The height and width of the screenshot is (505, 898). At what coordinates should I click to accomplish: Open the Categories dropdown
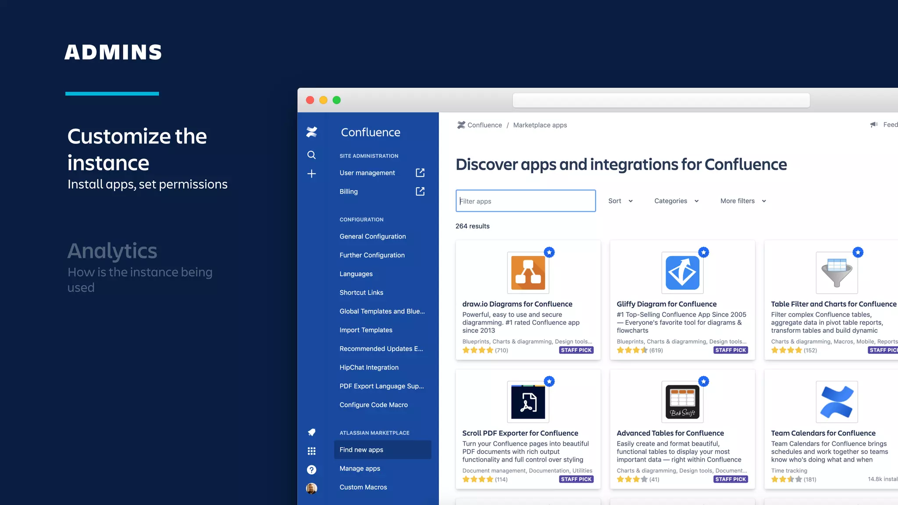pyautogui.click(x=676, y=201)
